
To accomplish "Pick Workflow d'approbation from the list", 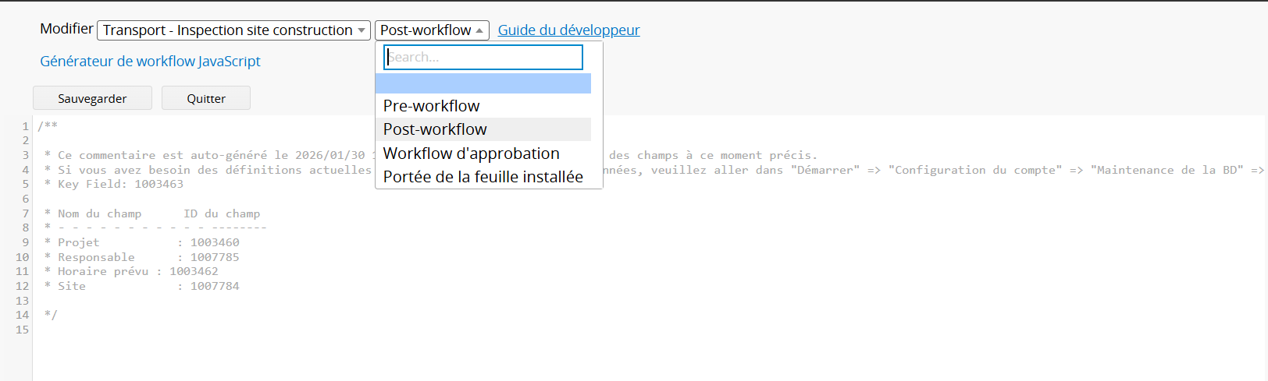I will [x=472, y=153].
